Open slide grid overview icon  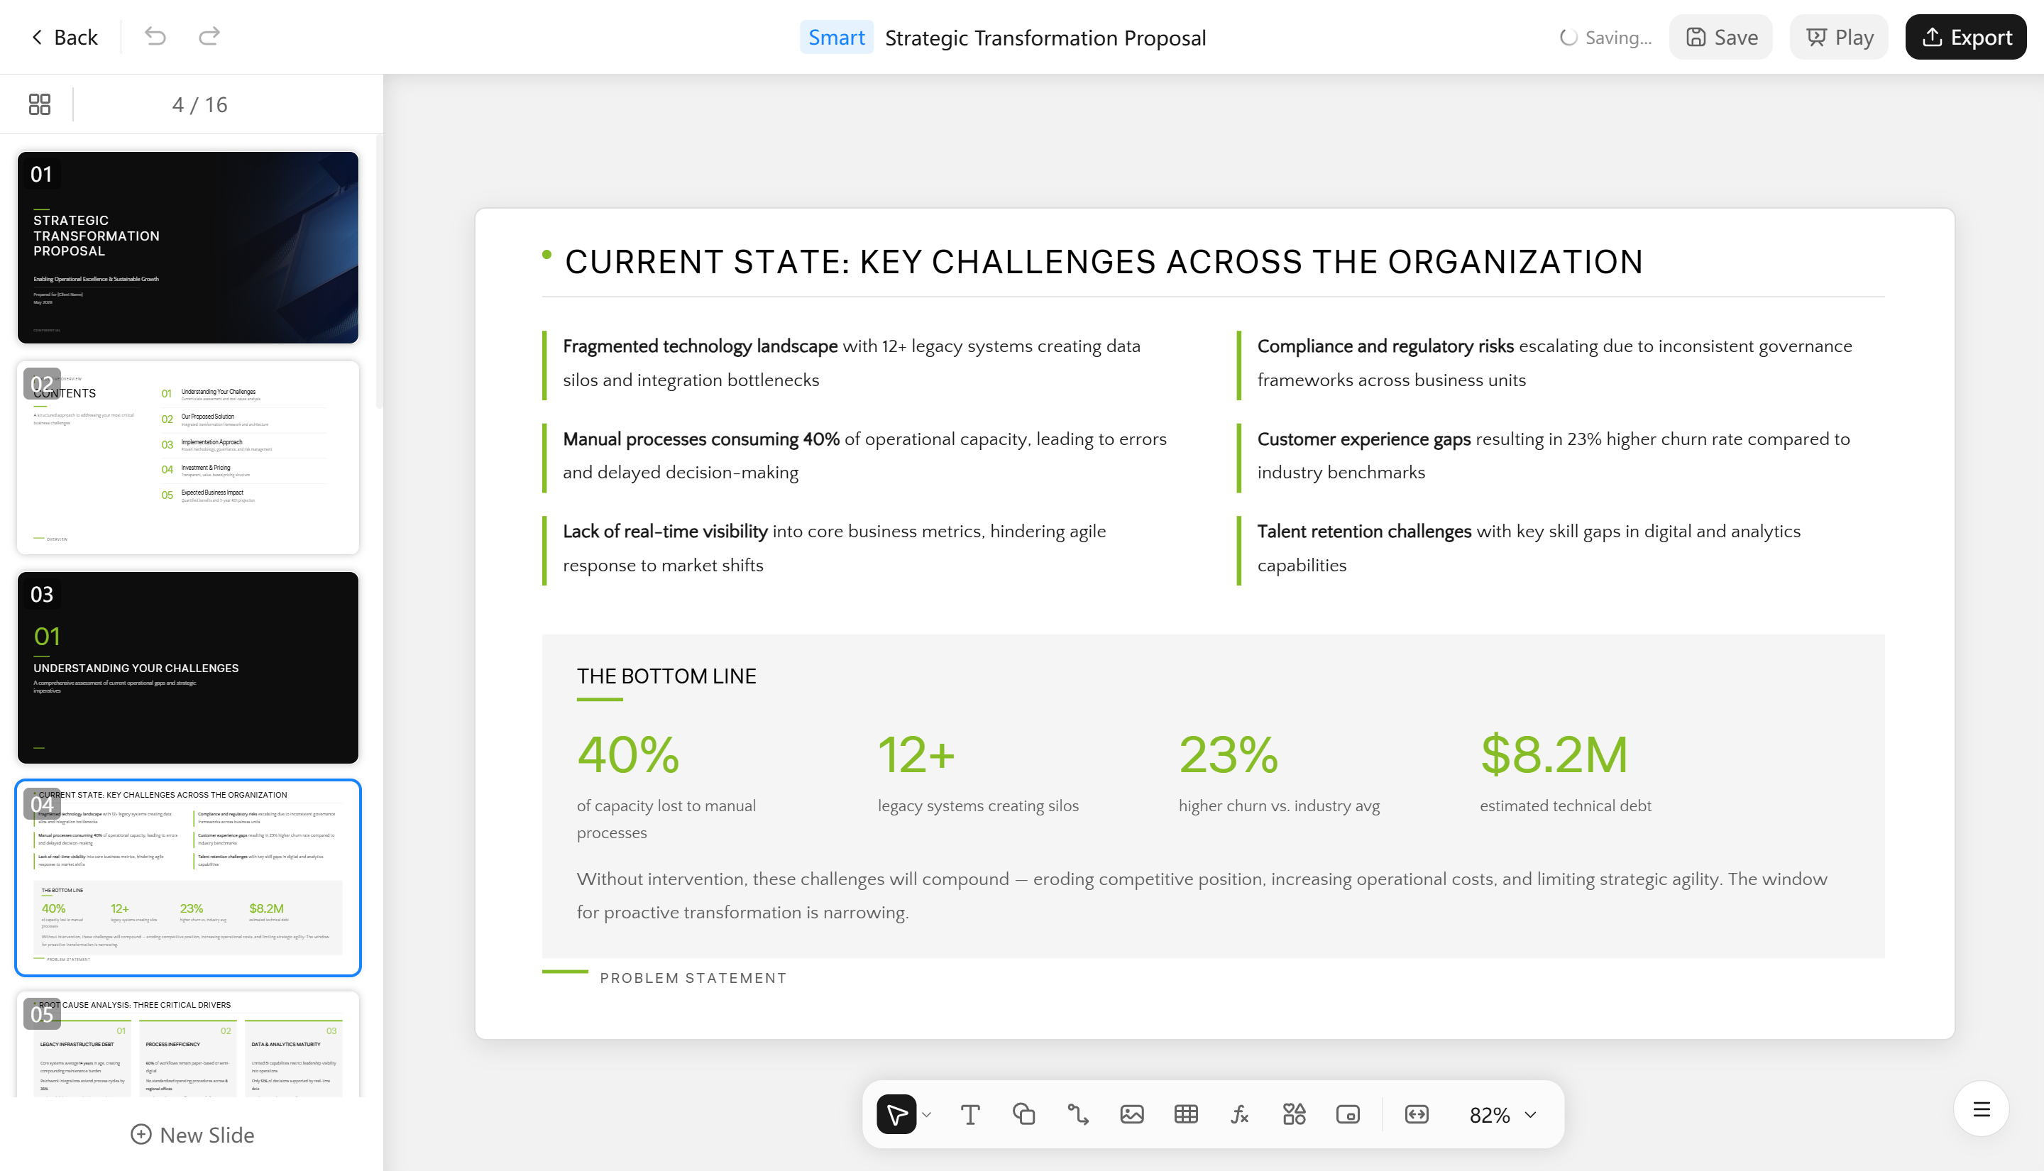coord(40,104)
